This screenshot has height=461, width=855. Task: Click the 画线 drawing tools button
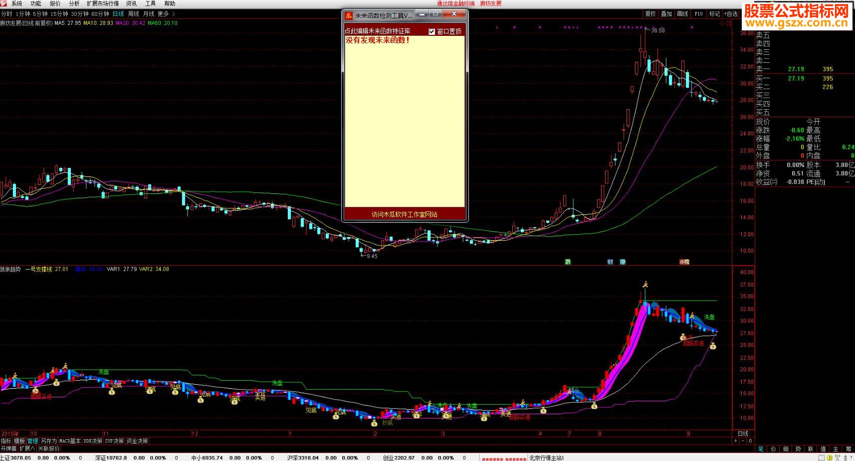click(x=682, y=14)
